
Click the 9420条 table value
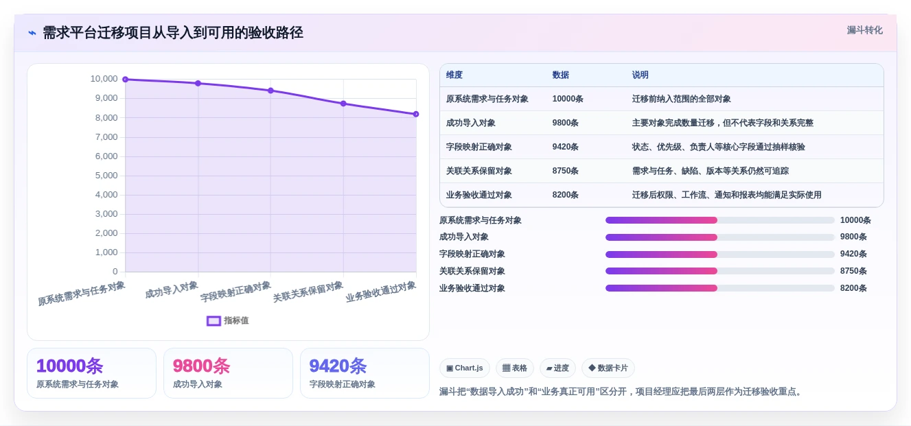tap(566, 147)
